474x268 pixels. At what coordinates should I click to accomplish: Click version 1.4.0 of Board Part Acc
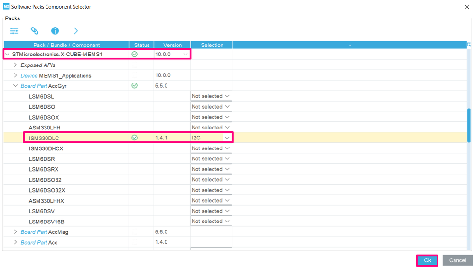pyautogui.click(x=161, y=242)
